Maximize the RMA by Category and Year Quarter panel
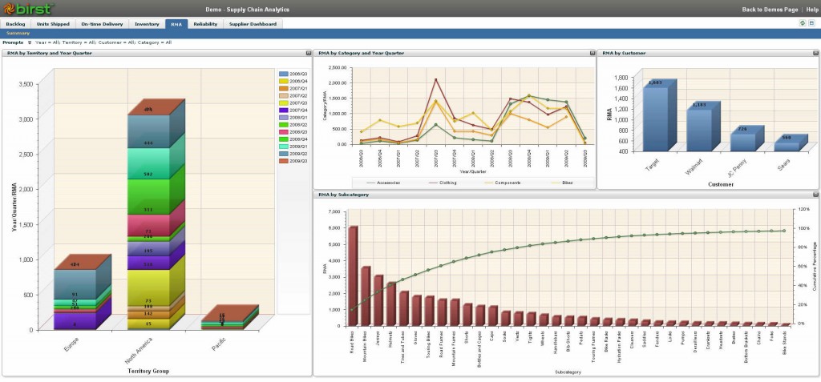Screen dimensions: 821x382 coord(592,53)
